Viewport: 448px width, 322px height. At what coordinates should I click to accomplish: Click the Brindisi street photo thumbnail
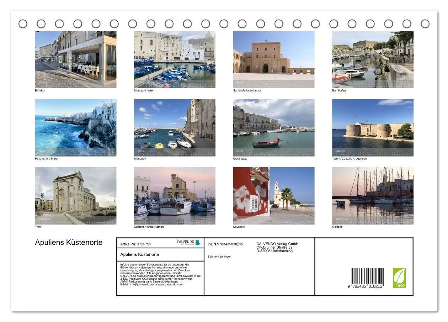pyautogui.click(x=75, y=59)
